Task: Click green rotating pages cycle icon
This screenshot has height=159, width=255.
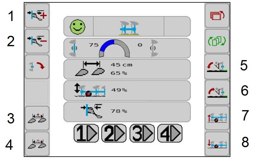Action: (217, 41)
